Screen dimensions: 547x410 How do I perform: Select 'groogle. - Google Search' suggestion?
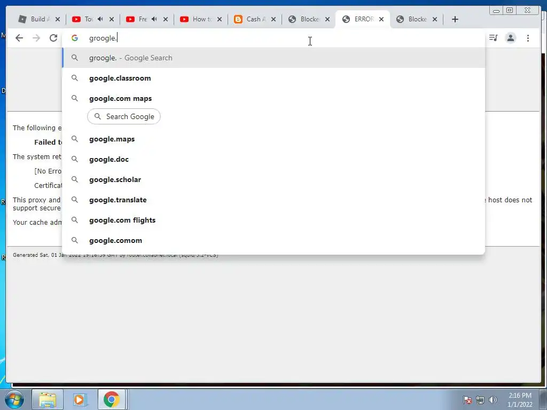tap(273, 58)
